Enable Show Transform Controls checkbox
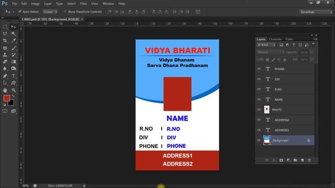The image size is (335, 188). point(65,11)
